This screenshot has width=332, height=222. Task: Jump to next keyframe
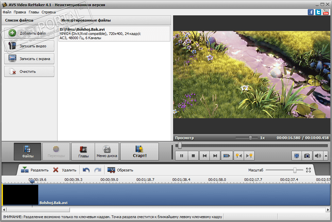(249, 156)
